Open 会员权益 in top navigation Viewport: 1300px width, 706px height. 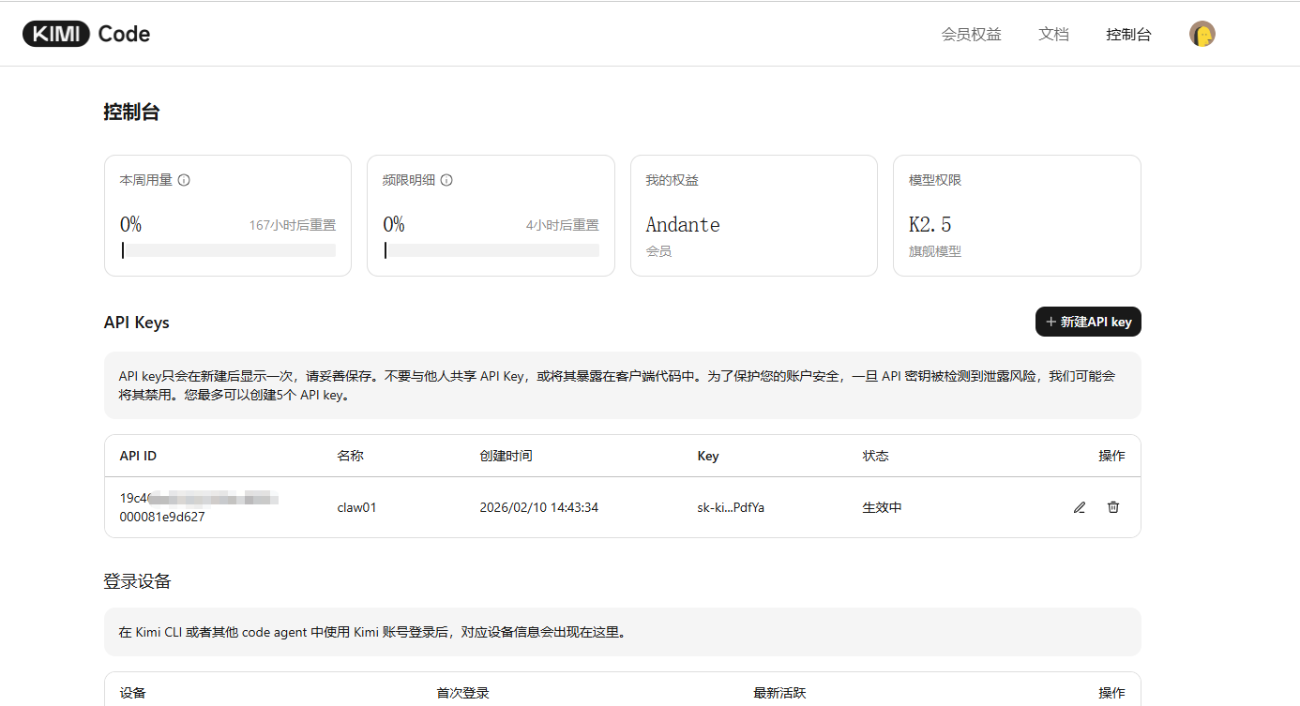tap(971, 34)
